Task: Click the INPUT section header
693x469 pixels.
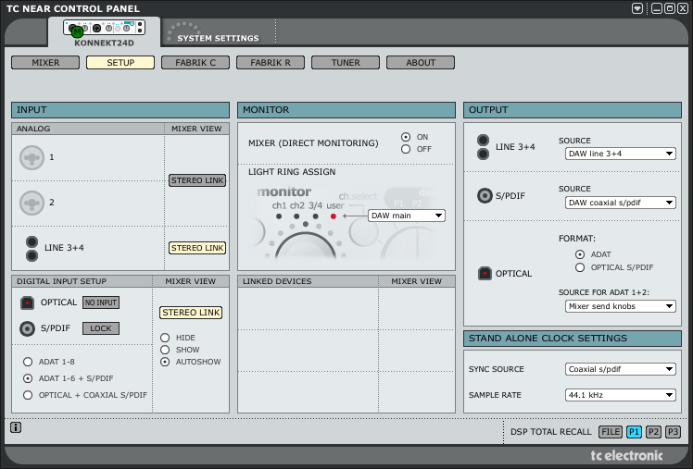Action: [x=120, y=110]
